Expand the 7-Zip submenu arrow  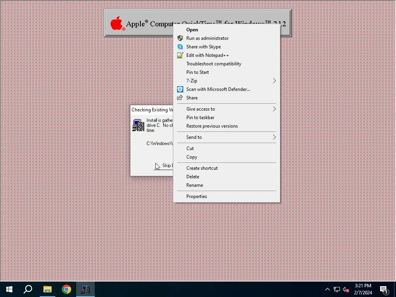point(274,81)
